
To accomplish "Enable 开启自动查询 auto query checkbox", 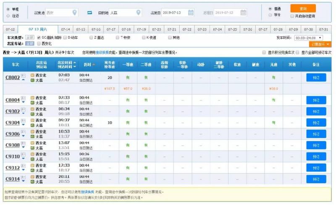I will [292, 16].
